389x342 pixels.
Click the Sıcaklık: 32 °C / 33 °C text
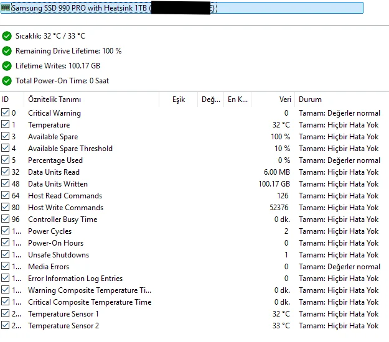[50, 36]
